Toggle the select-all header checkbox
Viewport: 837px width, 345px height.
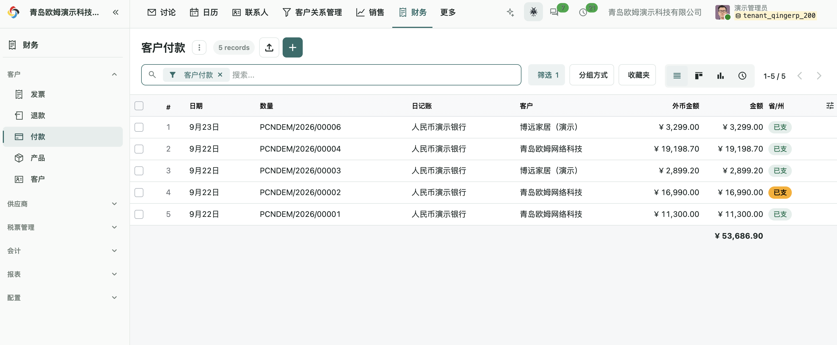(x=139, y=106)
